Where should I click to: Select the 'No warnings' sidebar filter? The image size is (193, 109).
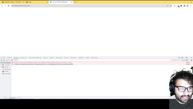(x=6, y=69)
